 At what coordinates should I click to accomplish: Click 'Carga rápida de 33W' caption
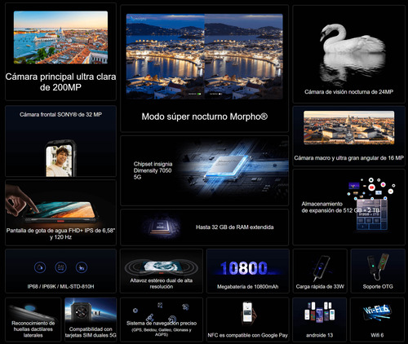pyautogui.click(x=320, y=286)
